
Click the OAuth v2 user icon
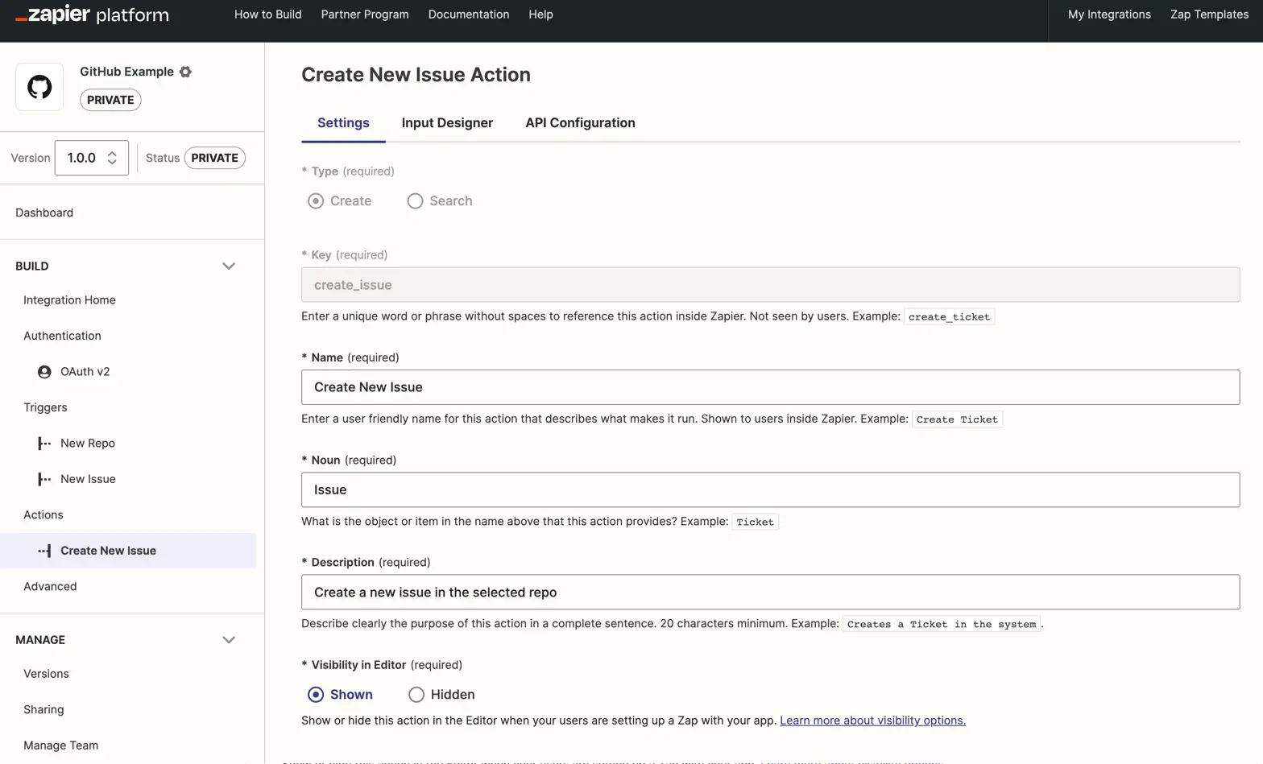click(x=44, y=372)
